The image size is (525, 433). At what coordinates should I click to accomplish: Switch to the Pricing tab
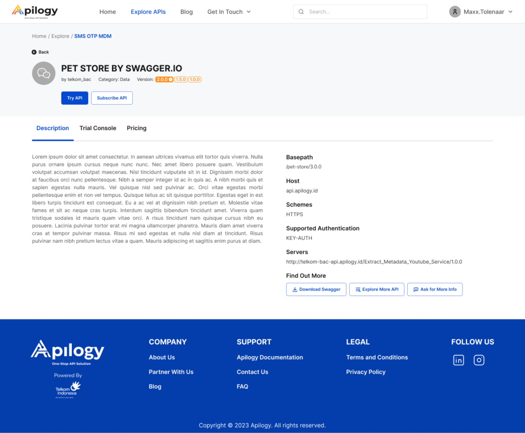[136, 128]
